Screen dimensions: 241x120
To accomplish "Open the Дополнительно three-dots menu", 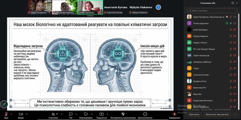I will tap(145, 114).
